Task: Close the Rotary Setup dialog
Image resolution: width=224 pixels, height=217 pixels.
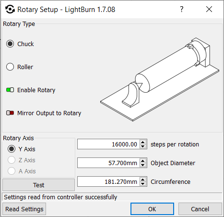Action: [209, 9]
